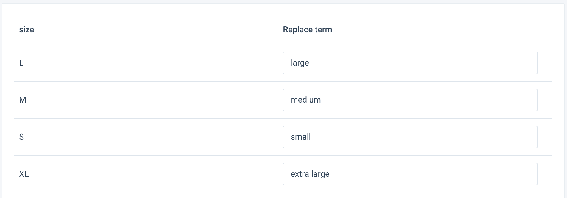This screenshot has height=198, width=567.
Task: Click the 'S' size label
Action: tap(21, 137)
